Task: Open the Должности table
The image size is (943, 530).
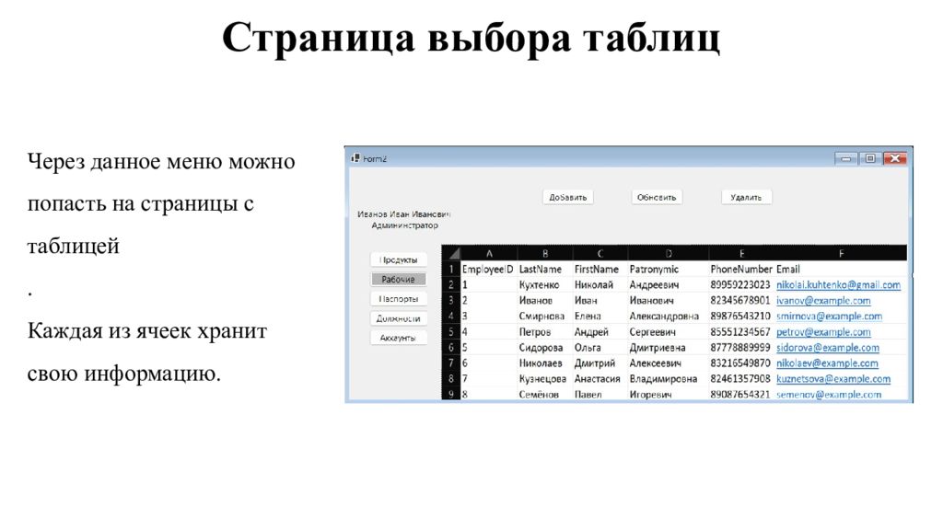Action: (x=399, y=318)
